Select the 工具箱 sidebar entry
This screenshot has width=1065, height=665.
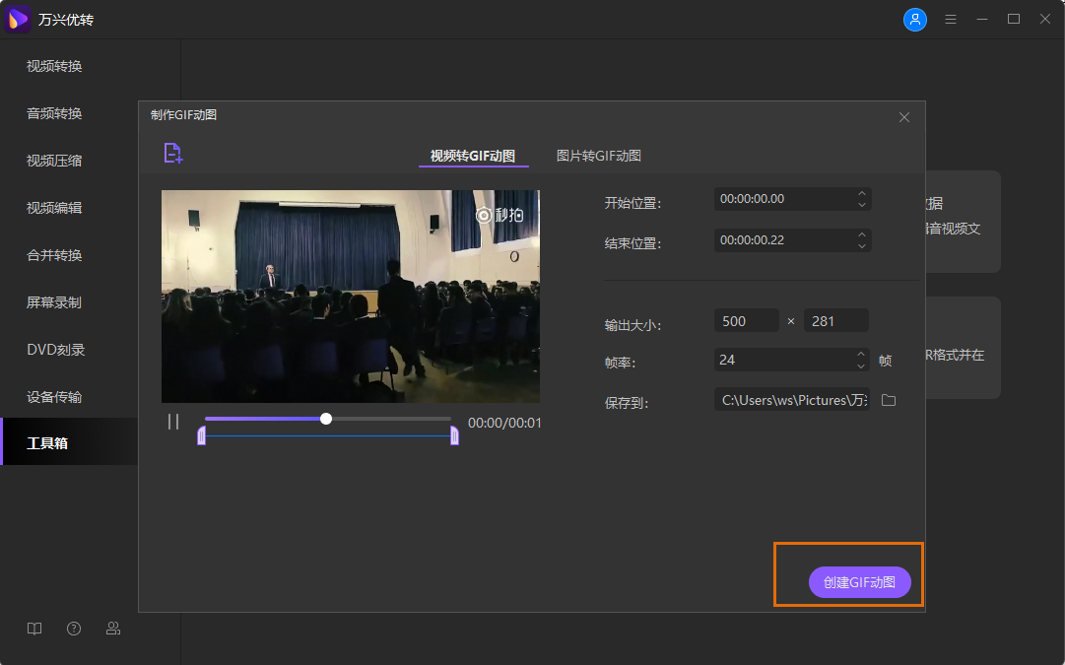tap(47, 440)
